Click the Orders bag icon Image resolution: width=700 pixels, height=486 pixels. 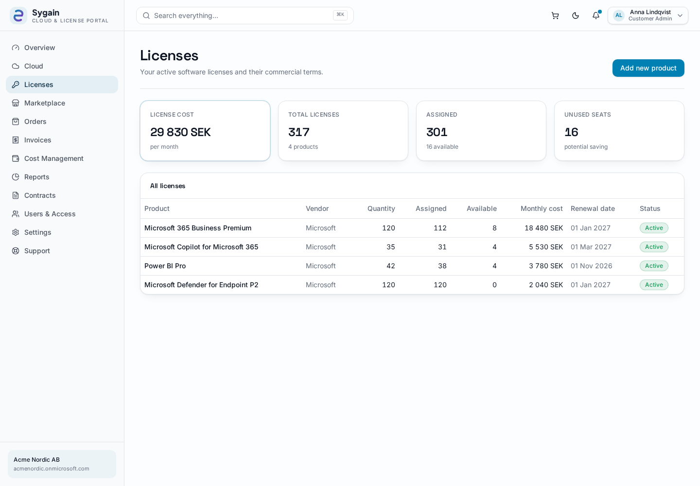tap(16, 121)
